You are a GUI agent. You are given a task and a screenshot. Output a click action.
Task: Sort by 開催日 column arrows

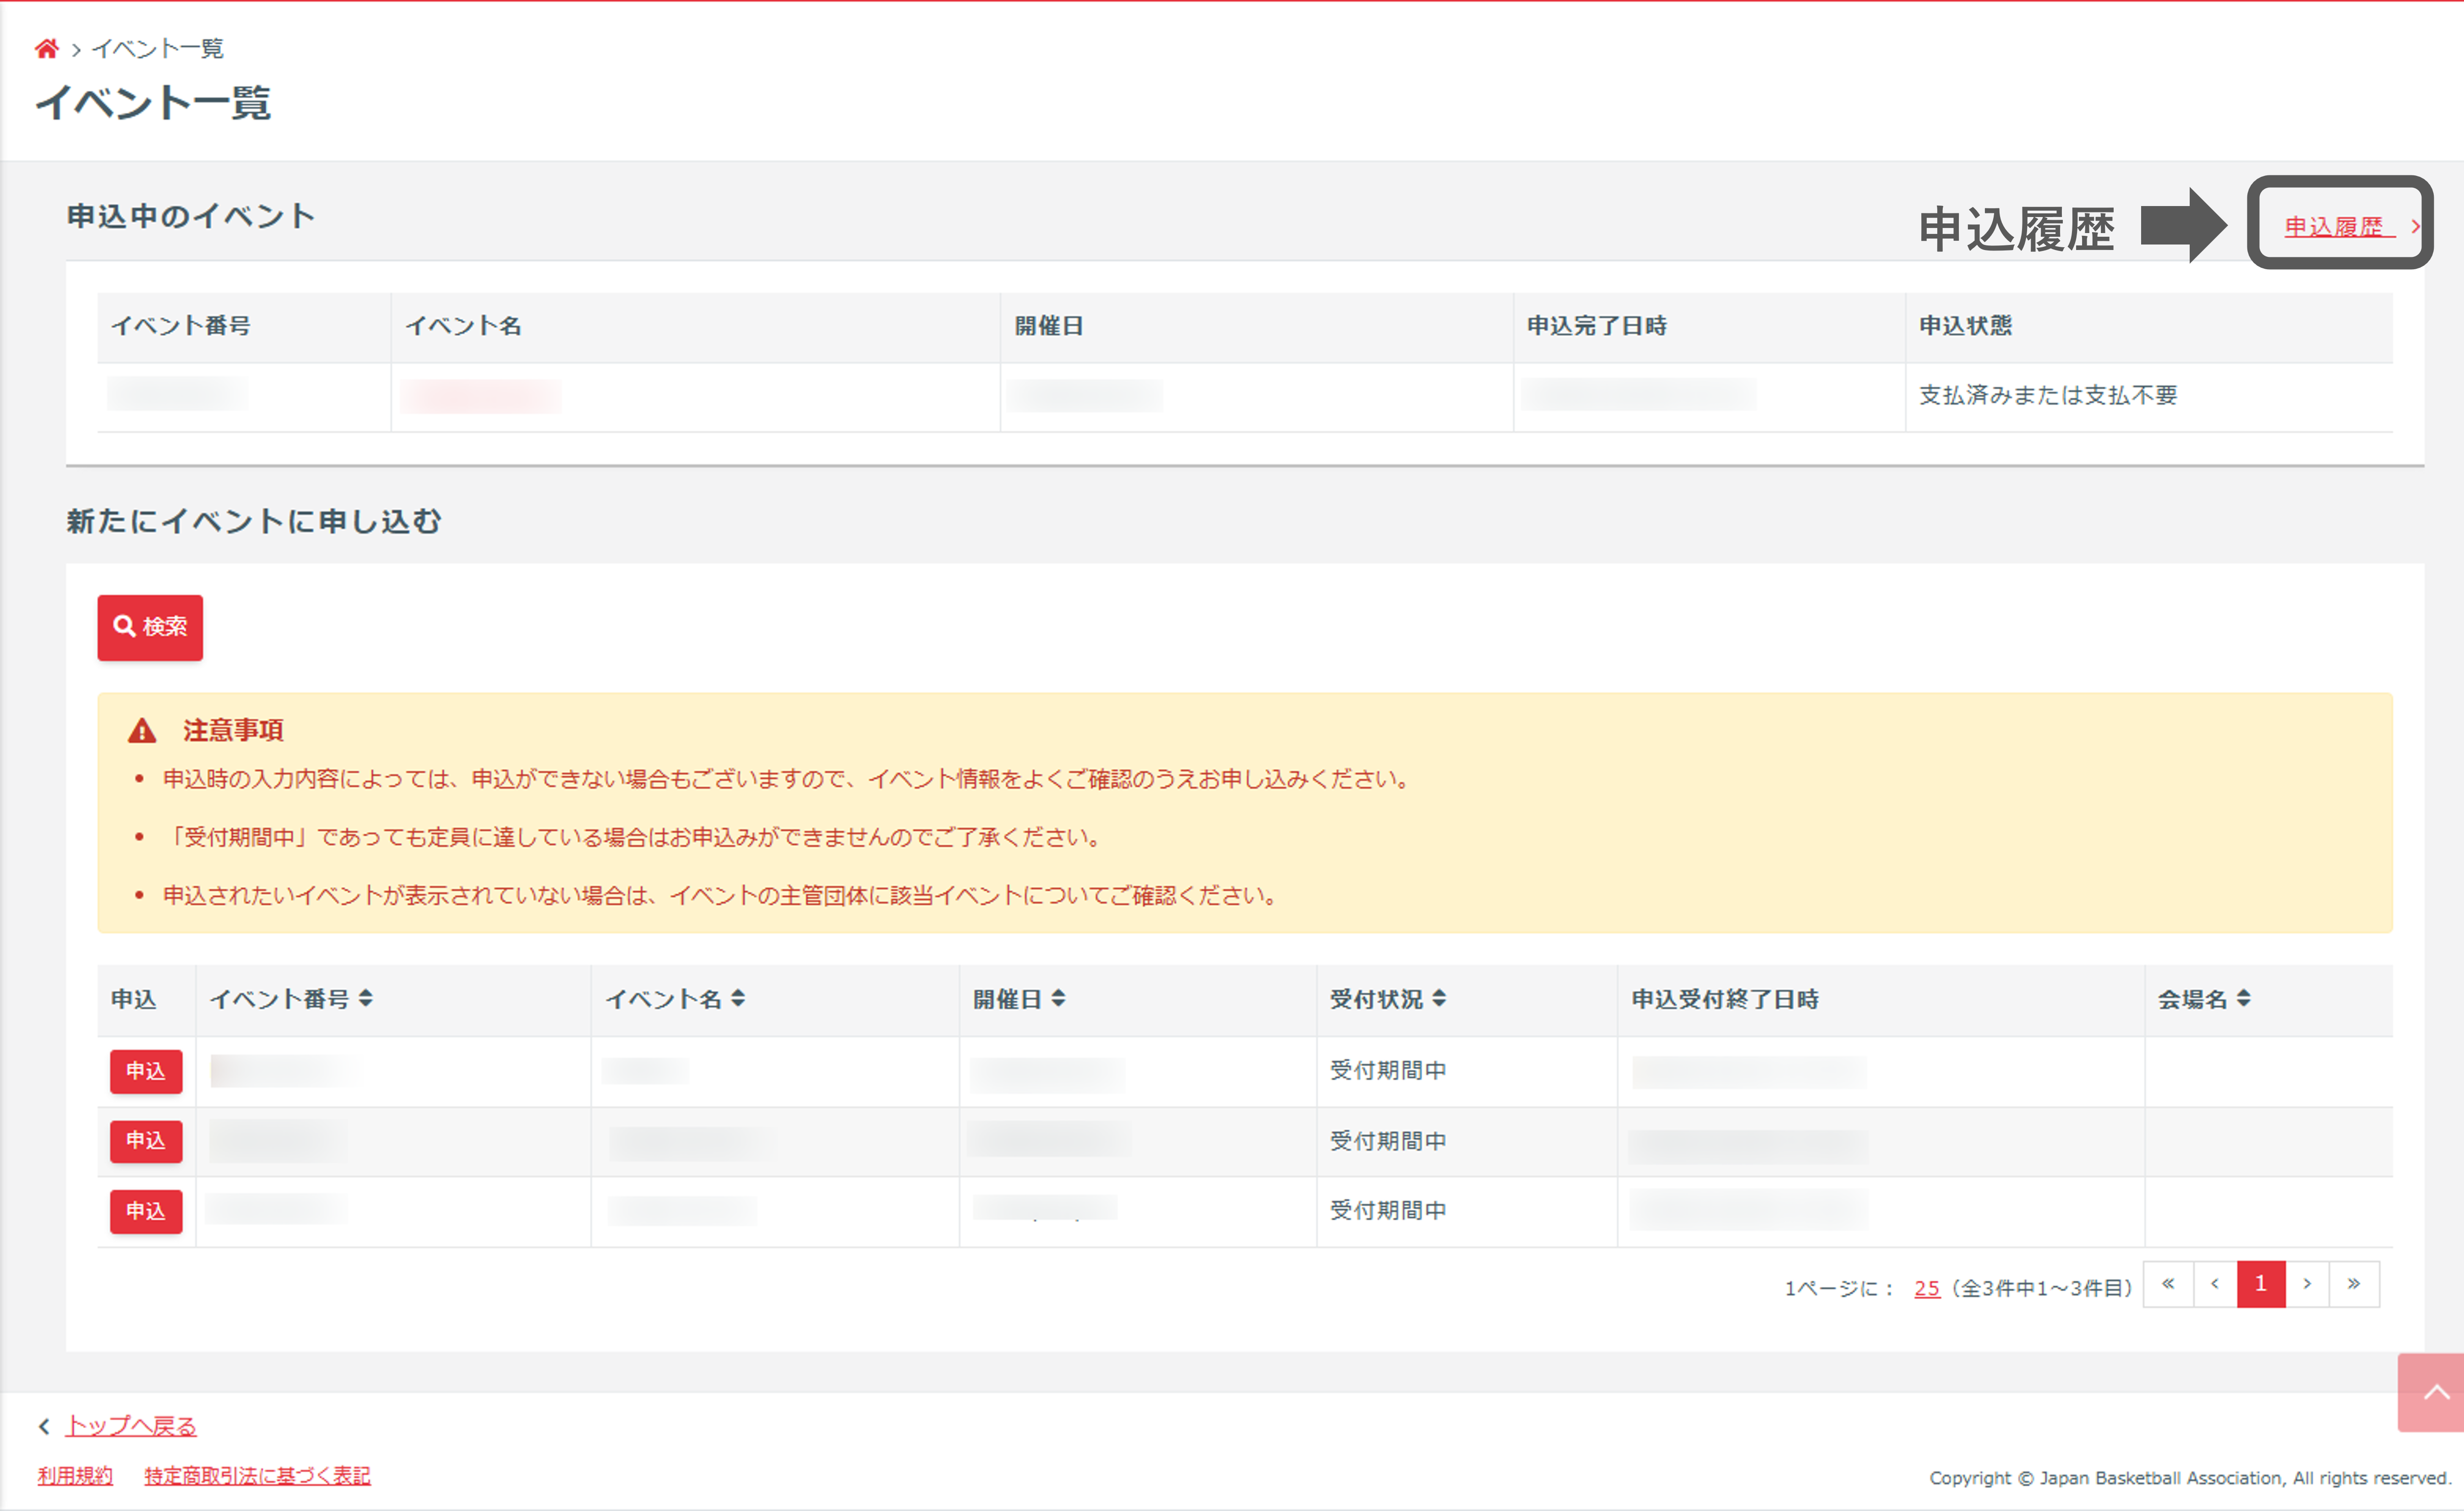pos(1058,998)
